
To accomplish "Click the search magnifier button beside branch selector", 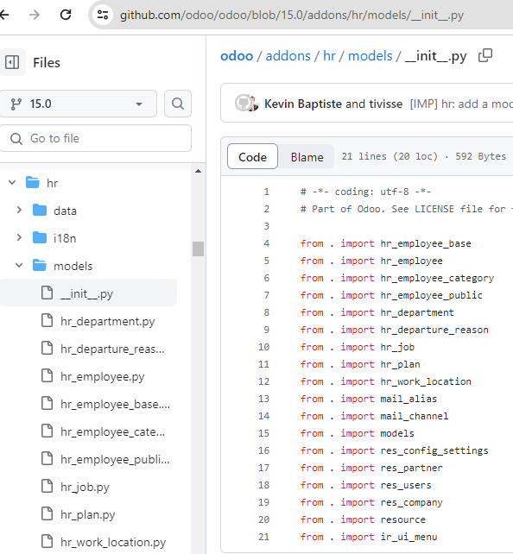I will (178, 104).
